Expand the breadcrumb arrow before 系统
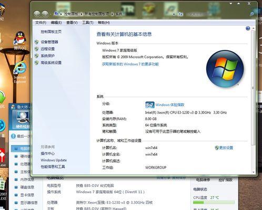The height and width of the screenshot is (210, 262). click(x=112, y=14)
